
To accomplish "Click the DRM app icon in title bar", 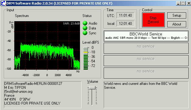I will click(3, 3).
